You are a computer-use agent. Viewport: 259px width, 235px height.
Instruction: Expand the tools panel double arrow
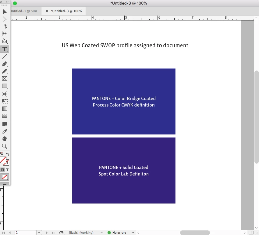tap(7, 2)
